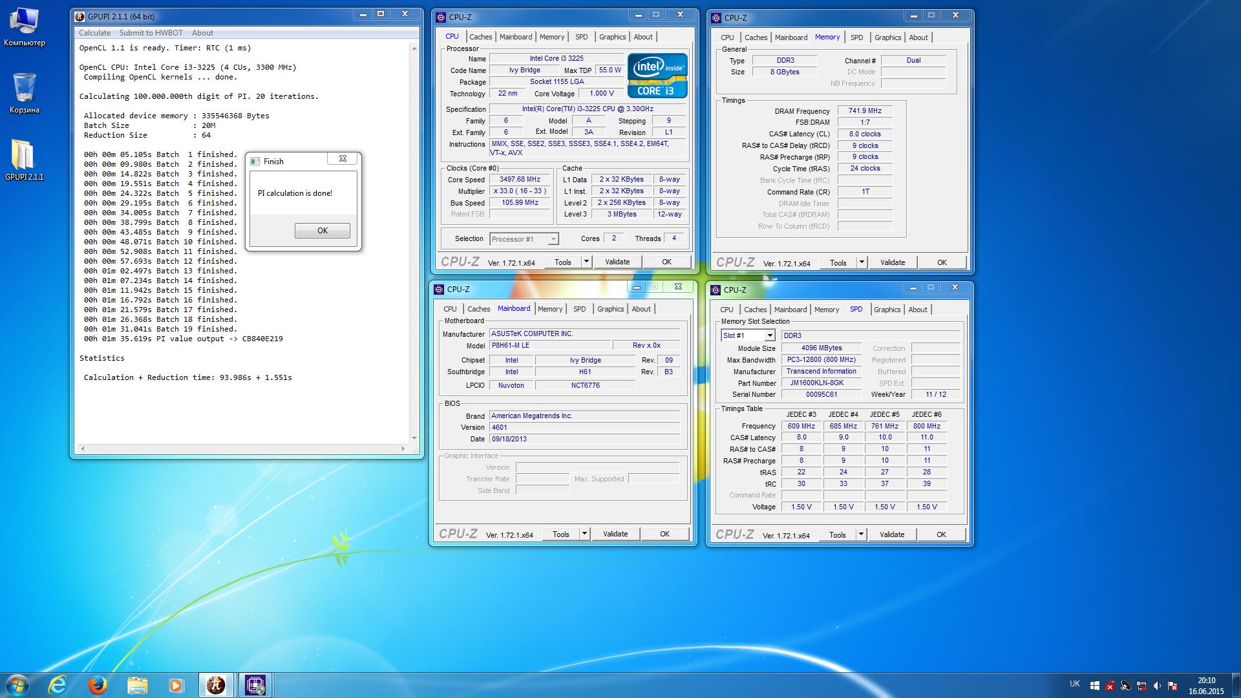Switch to CPU-Z taskbar icon
The width and height of the screenshot is (1241, 698).
click(x=255, y=685)
